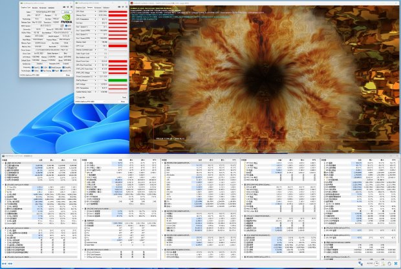Click HWiNFO shrink-columns arrows icon
This screenshot has height=269, width=401.
[x=10, y=264]
